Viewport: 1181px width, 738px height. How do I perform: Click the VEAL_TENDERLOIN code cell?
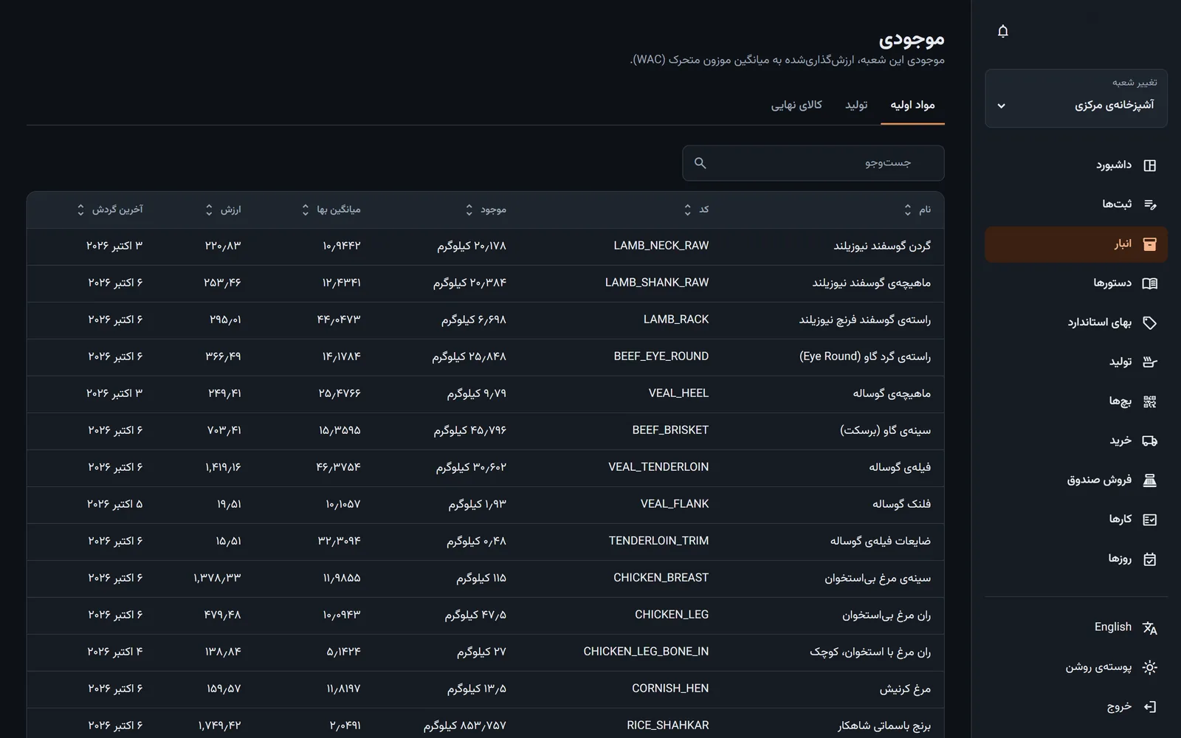point(658,467)
